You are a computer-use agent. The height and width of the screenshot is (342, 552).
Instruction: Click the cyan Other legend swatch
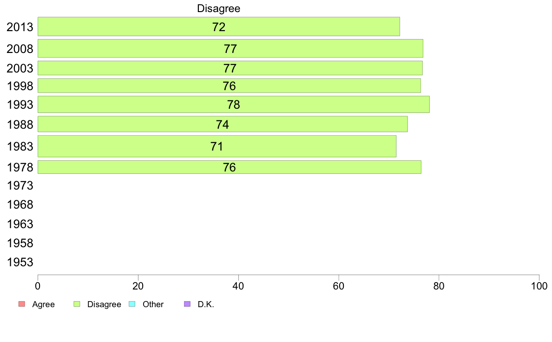[x=132, y=304]
